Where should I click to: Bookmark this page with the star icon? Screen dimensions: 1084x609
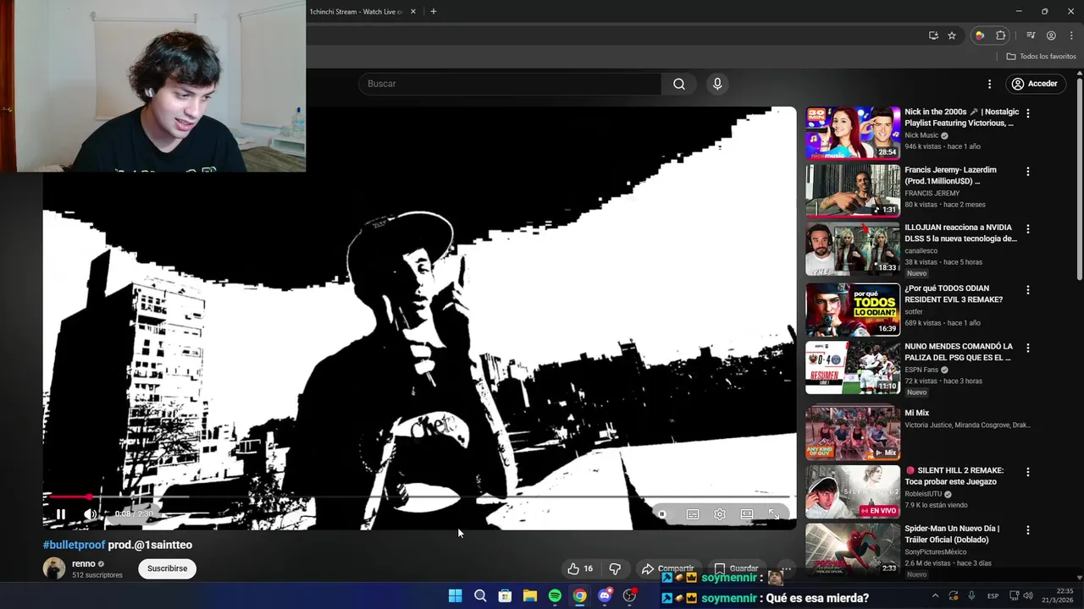(x=952, y=36)
